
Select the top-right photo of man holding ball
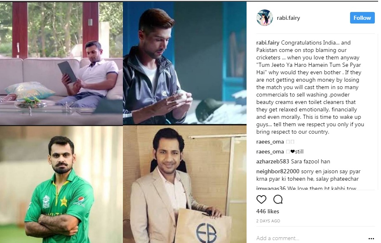pyautogui.click(x=185, y=63)
